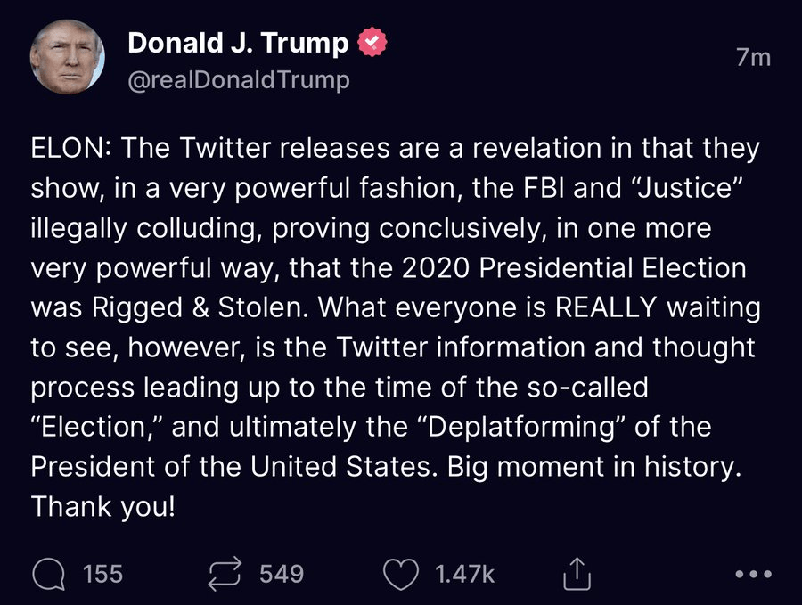Click the reply speech bubble icon
Viewport: 802px width, 605px height.
click(48, 575)
